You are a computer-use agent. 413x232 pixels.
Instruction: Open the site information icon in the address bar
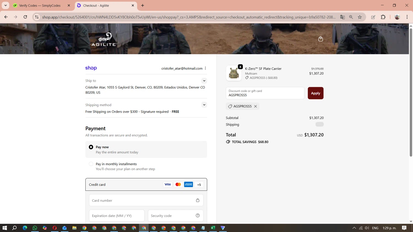pyautogui.click(x=37, y=17)
